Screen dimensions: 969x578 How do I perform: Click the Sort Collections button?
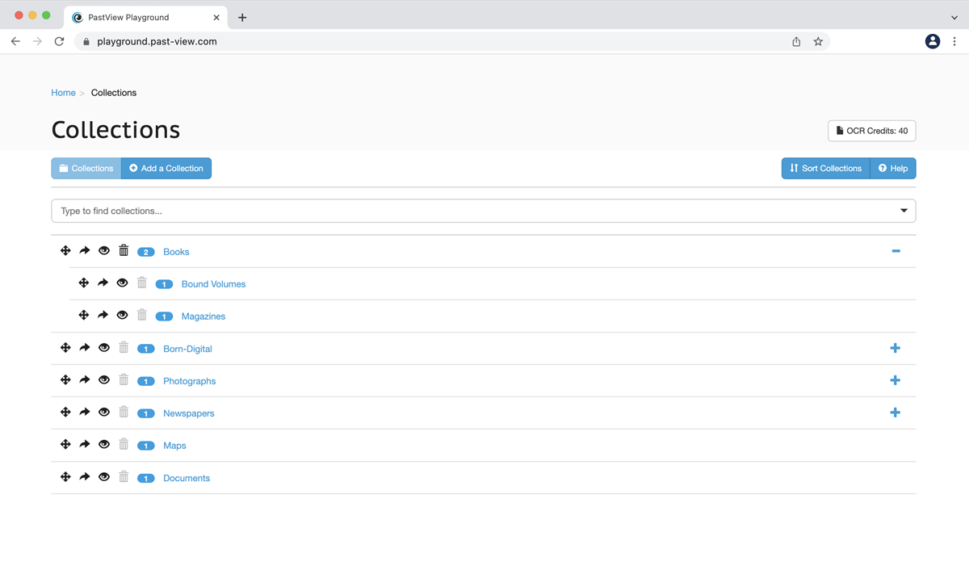[825, 168]
